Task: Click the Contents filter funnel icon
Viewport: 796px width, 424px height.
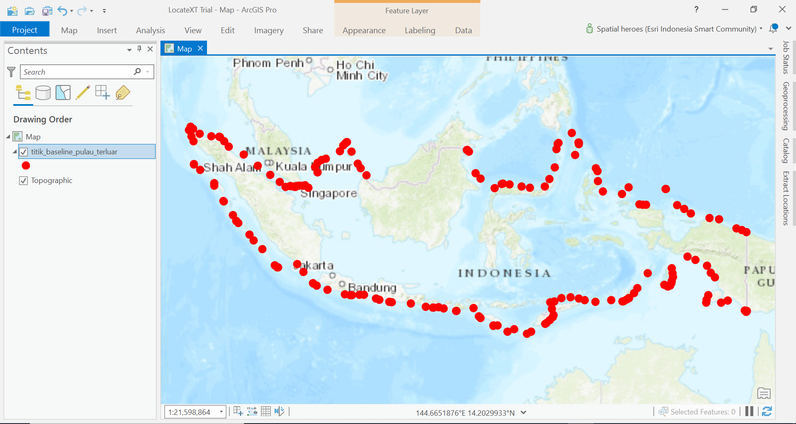Action: tap(12, 72)
